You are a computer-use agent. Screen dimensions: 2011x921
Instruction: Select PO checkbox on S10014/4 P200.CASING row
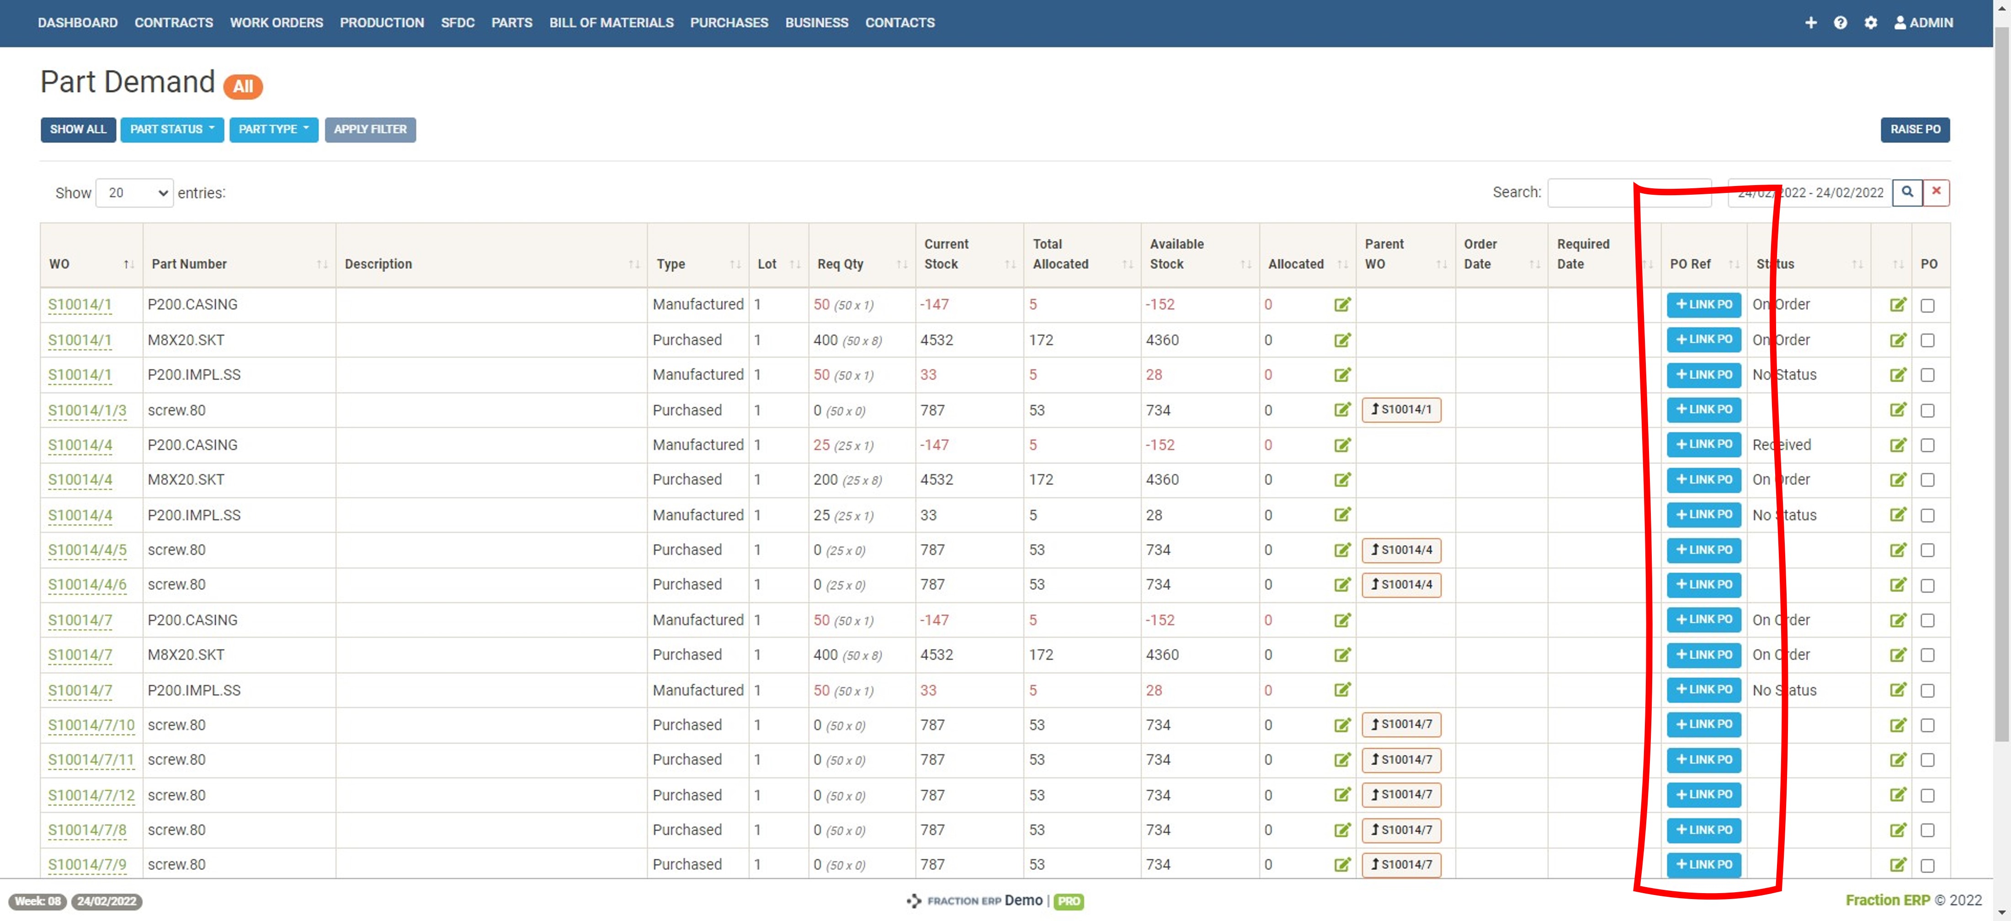pyautogui.click(x=1927, y=445)
